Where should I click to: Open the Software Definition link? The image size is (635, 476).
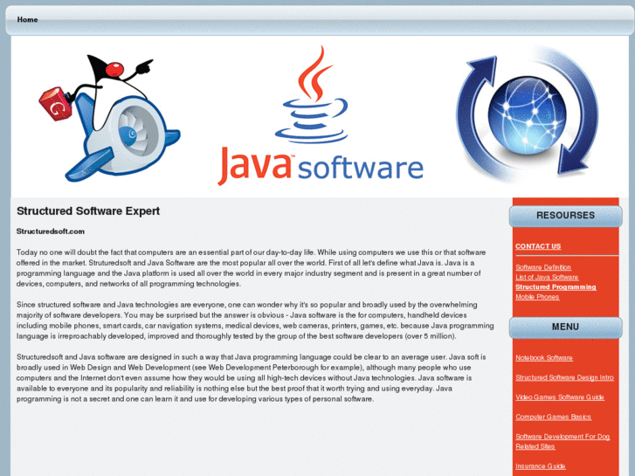click(543, 267)
